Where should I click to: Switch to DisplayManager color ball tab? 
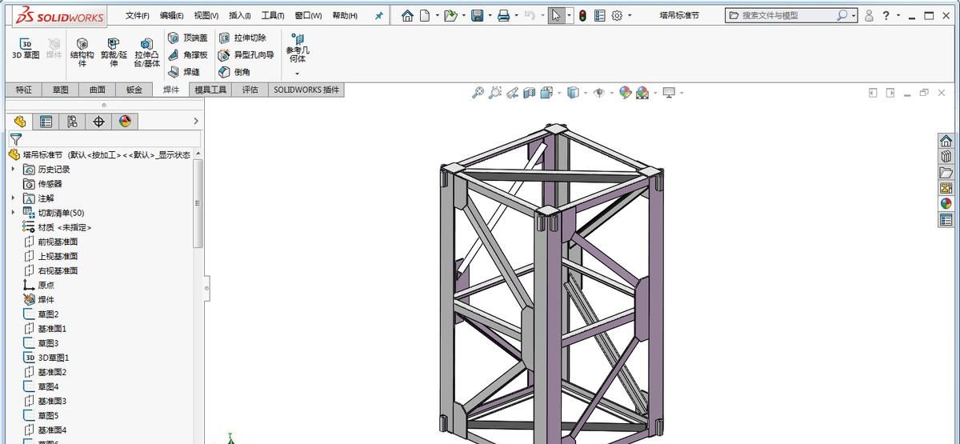125,122
